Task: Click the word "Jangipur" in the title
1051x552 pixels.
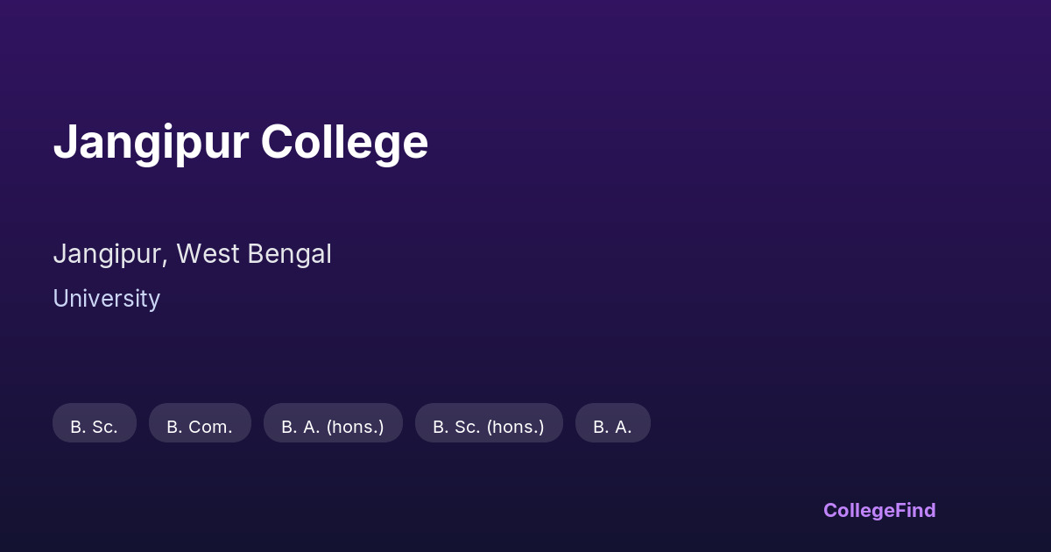Action: [x=151, y=142]
